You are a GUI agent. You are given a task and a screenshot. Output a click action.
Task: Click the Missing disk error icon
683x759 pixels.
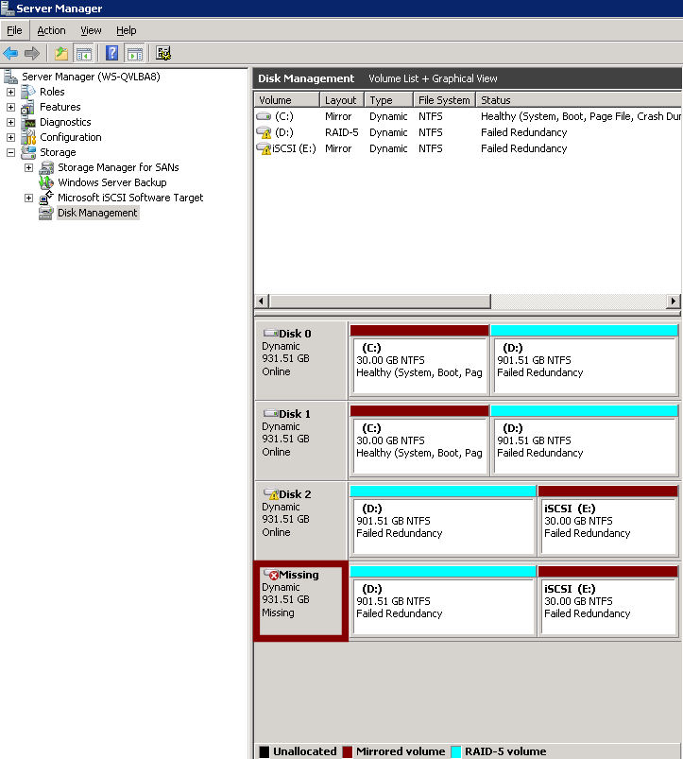[x=271, y=574]
